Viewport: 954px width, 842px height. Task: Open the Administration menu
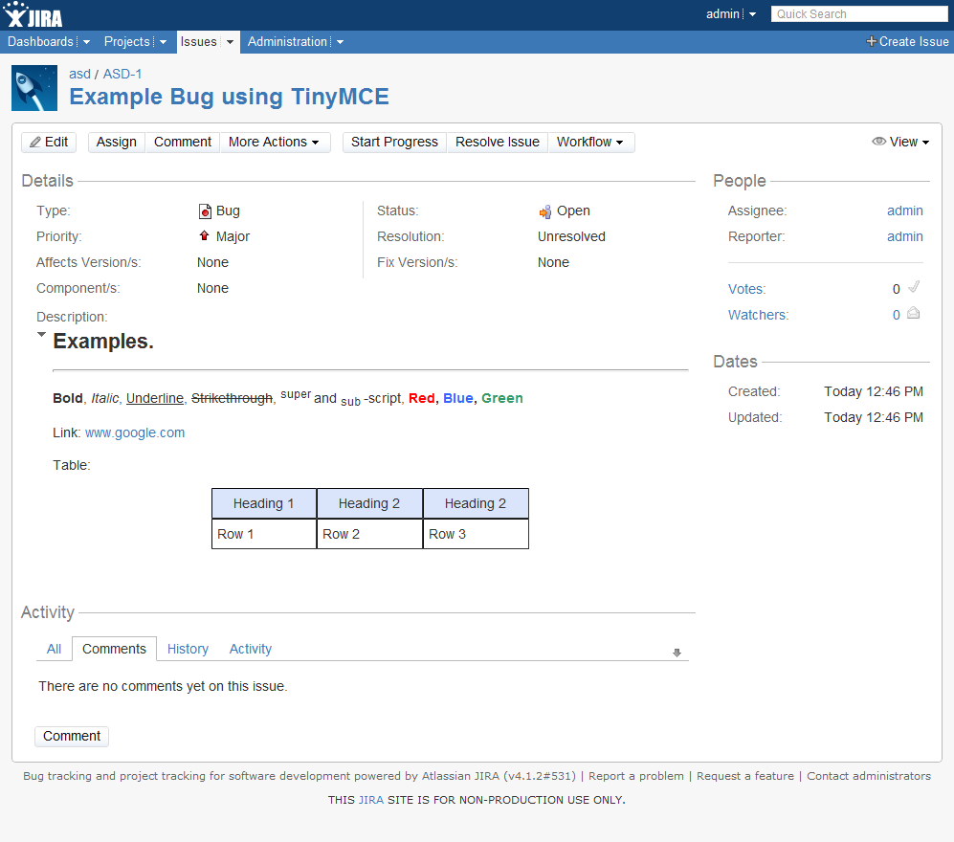click(x=295, y=42)
